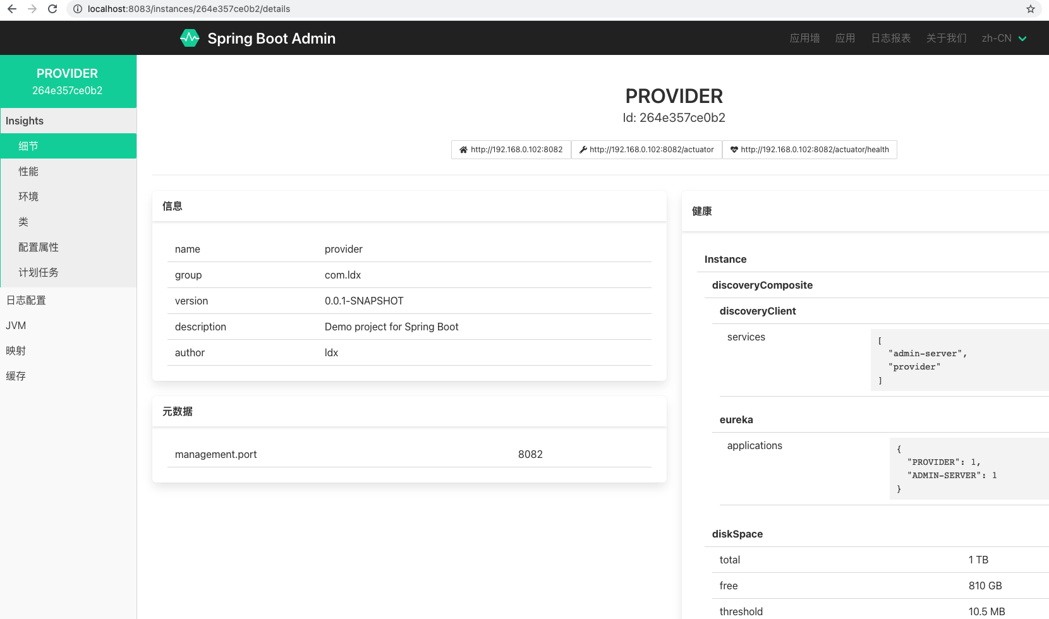Reload the page with the refresh icon
1049x619 pixels.
tap(52, 9)
